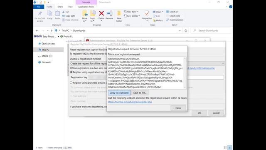The image size is (266, 150).
Task: Close the registration request dialog
Action: click(178, 108)
